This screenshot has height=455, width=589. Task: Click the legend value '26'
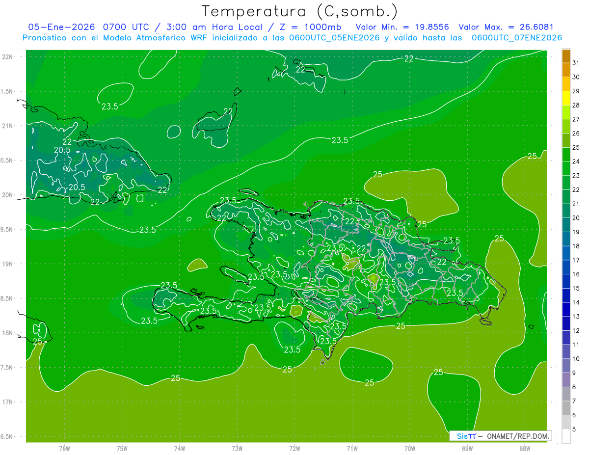tap(576, 133)
